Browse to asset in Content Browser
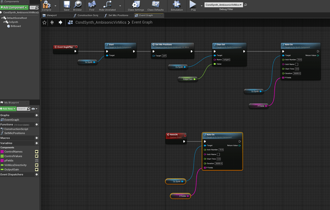This screenshot has width=330, height=210. point(77,6)
